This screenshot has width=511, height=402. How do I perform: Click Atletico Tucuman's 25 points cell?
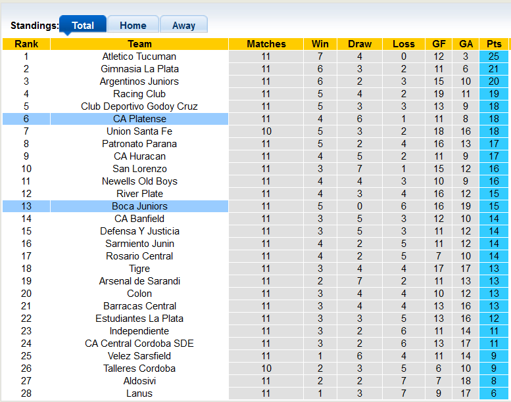tap(494, 56)
